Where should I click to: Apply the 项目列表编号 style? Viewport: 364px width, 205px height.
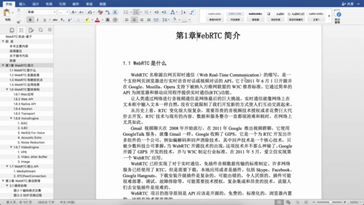click(x=296, y=17)
